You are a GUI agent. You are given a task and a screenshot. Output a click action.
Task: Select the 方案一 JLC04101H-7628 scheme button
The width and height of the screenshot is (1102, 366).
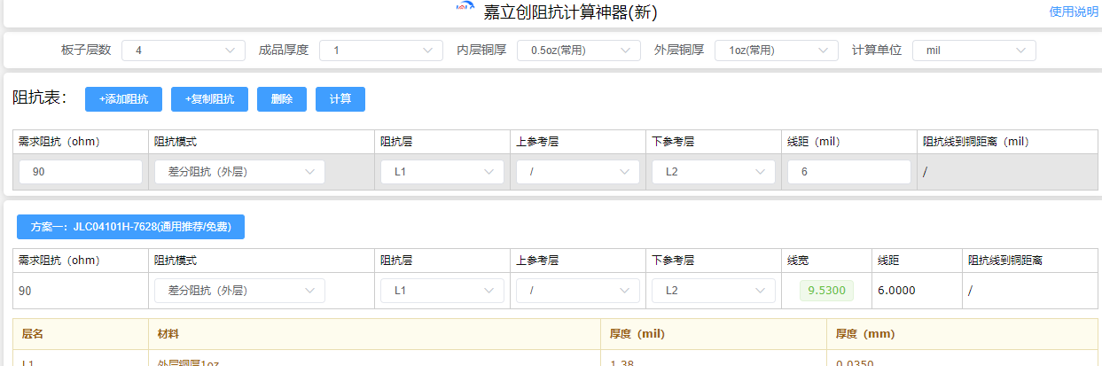130,227
